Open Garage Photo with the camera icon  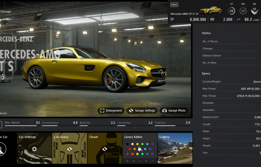pyautogui.click(x=173, y=111)
